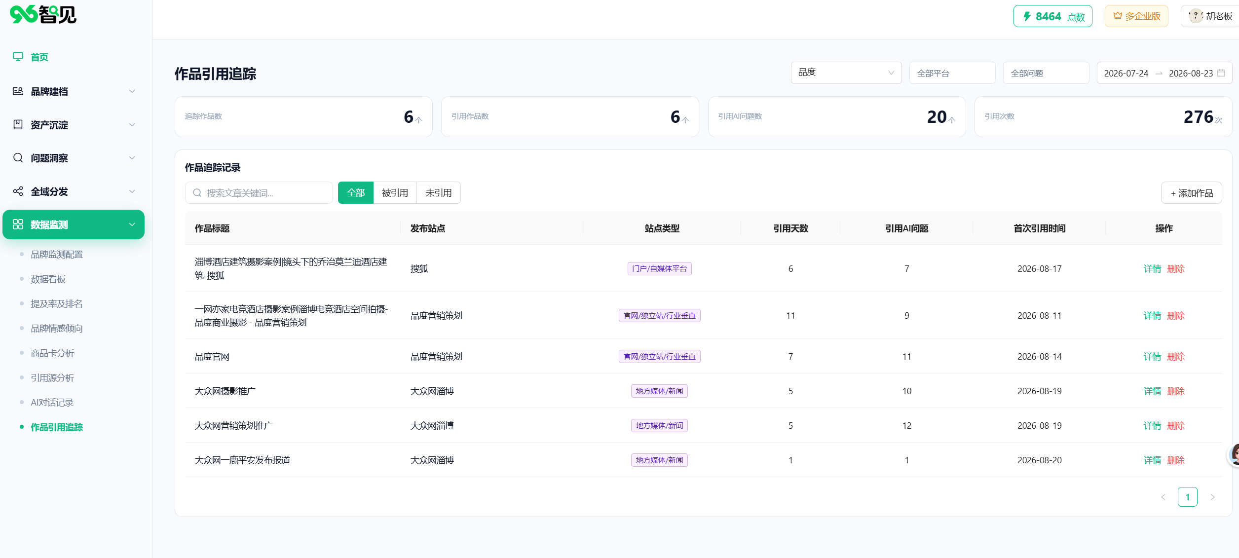The height and width of the screenshot is (558, 1239).
Task: Click the 添加作品 button
Action: pos(1192,193)
